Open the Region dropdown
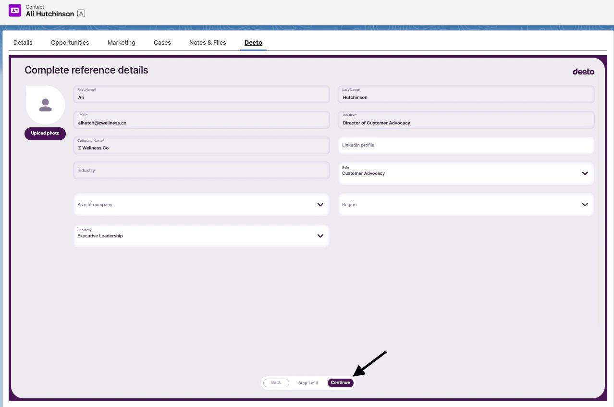The width and height of the screenshot is (614, 407). (466, 205)
